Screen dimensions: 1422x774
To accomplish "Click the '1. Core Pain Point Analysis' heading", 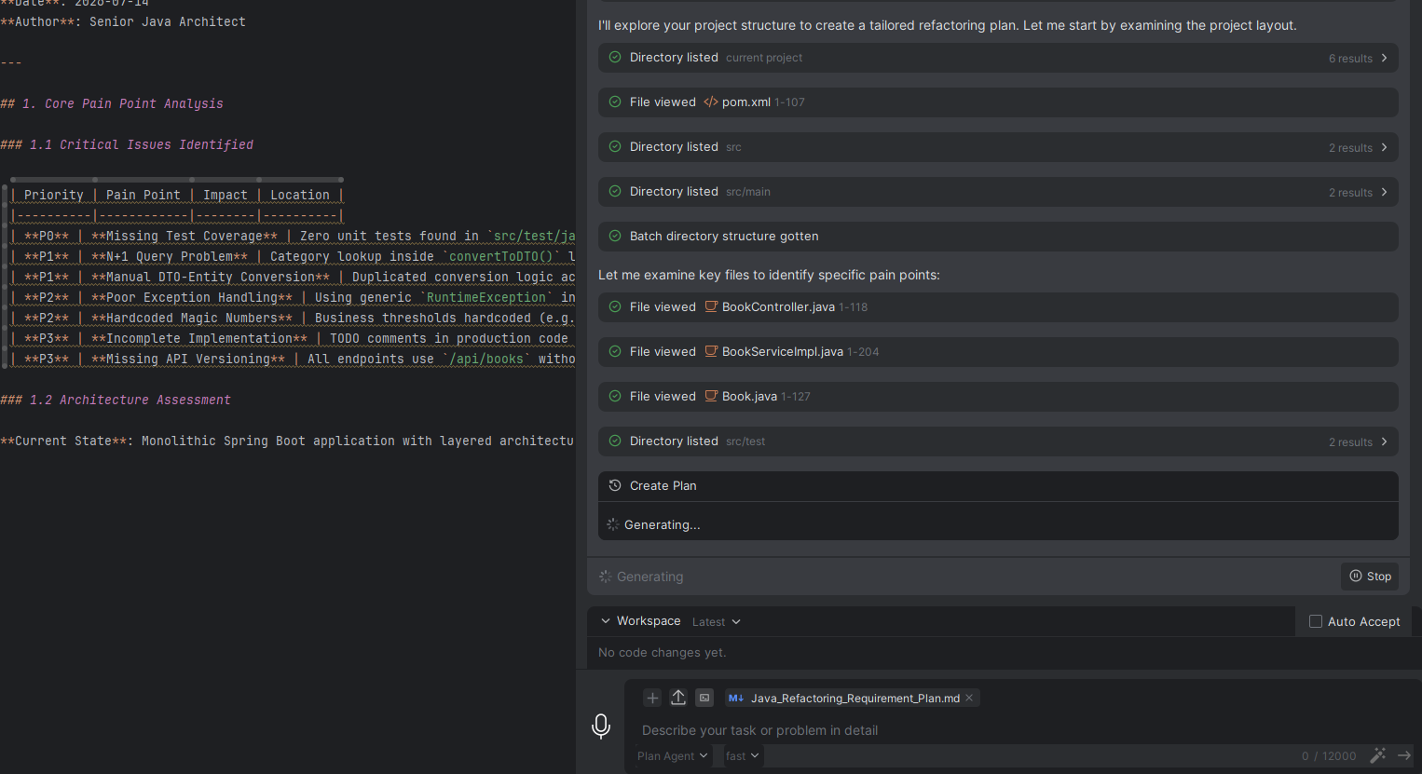I will (112, 103).
